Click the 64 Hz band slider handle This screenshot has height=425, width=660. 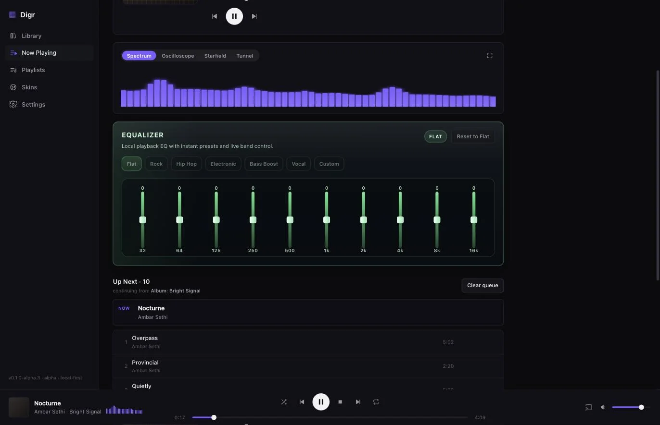point(179,220)
